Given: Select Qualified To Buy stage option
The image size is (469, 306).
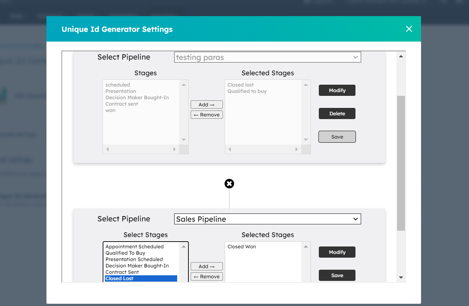Looking at the screenshot, I should [x=125, y=253].
